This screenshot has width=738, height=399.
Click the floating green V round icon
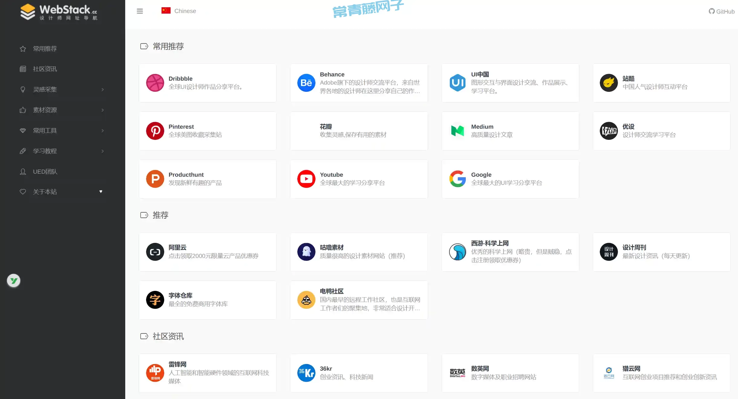point(14,281)
